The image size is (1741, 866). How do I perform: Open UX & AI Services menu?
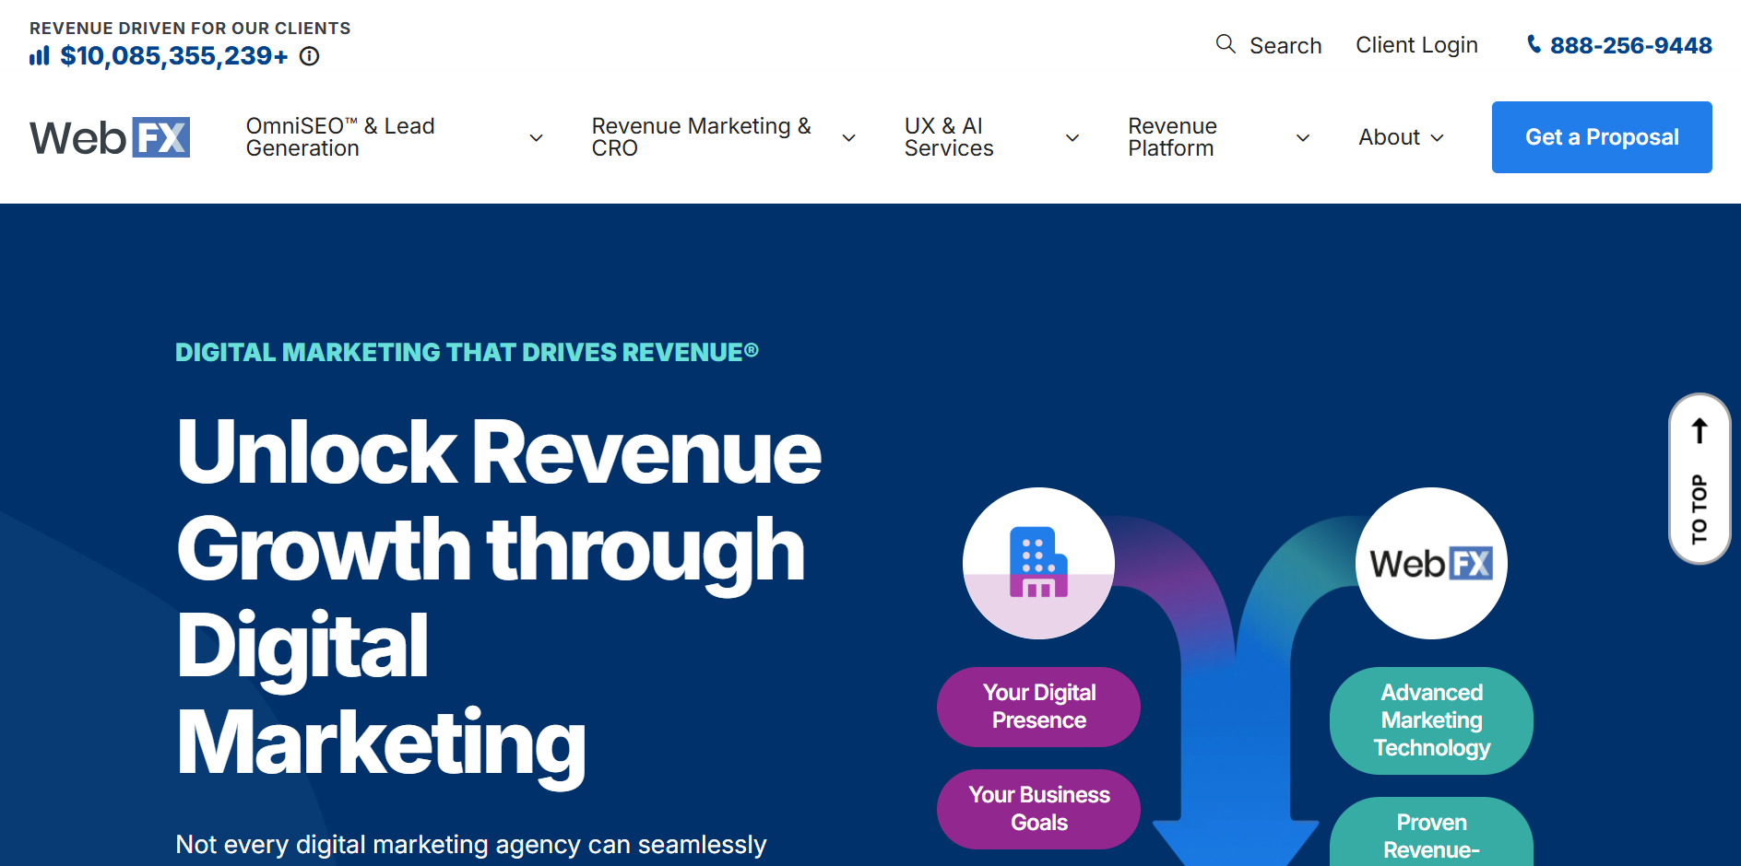[x=949, y=137]
